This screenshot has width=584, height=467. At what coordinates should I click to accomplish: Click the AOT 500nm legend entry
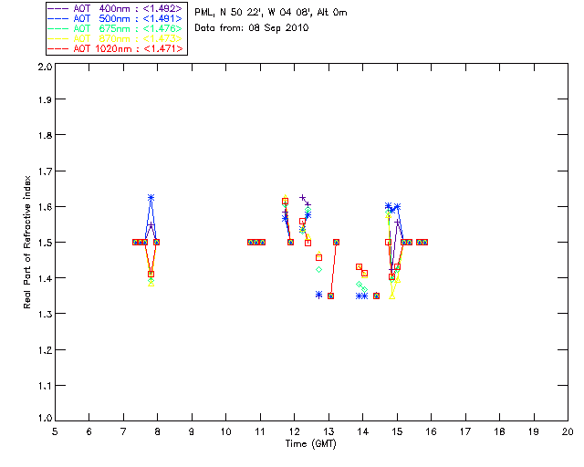pos(115,18)
